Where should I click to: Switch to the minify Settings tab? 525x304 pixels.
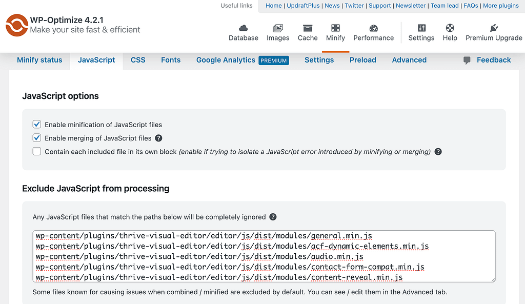point(319,60)
